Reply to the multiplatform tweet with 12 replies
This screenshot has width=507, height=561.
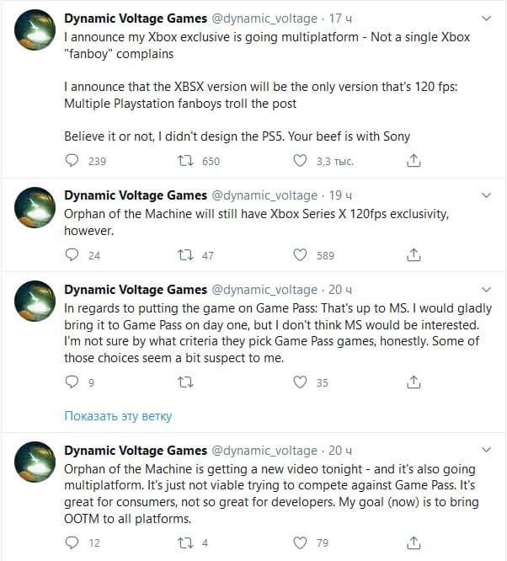tap(72, 542)
